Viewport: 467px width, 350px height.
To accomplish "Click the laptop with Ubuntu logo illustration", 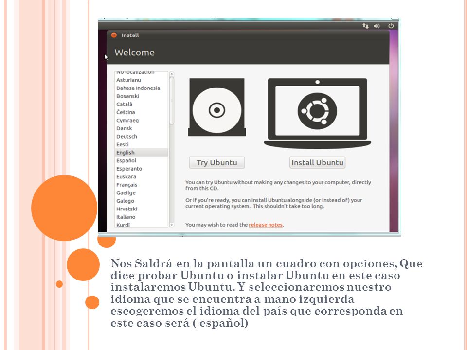I will 318,113.
